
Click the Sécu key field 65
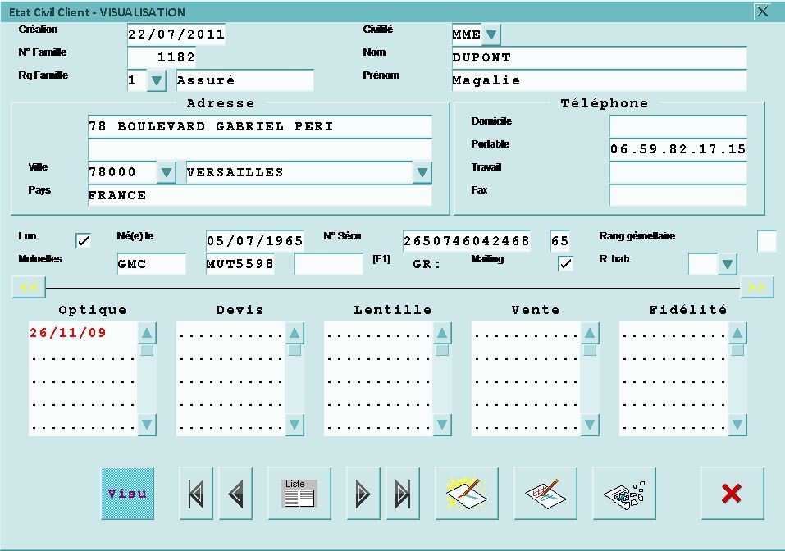pos(559,241)
